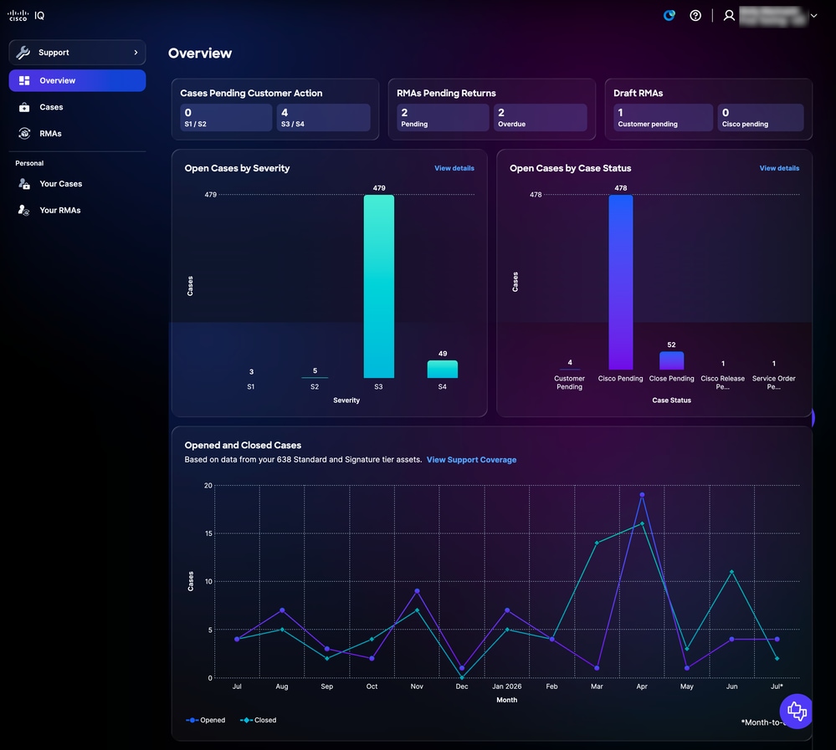Open the RMAs Overdue tile

pos(540,117)
